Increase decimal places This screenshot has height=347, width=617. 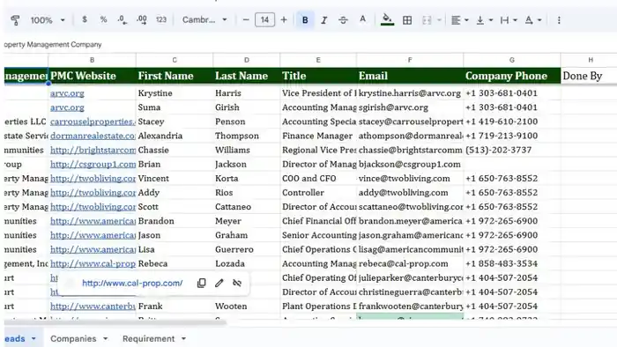[x=142, y=19]
